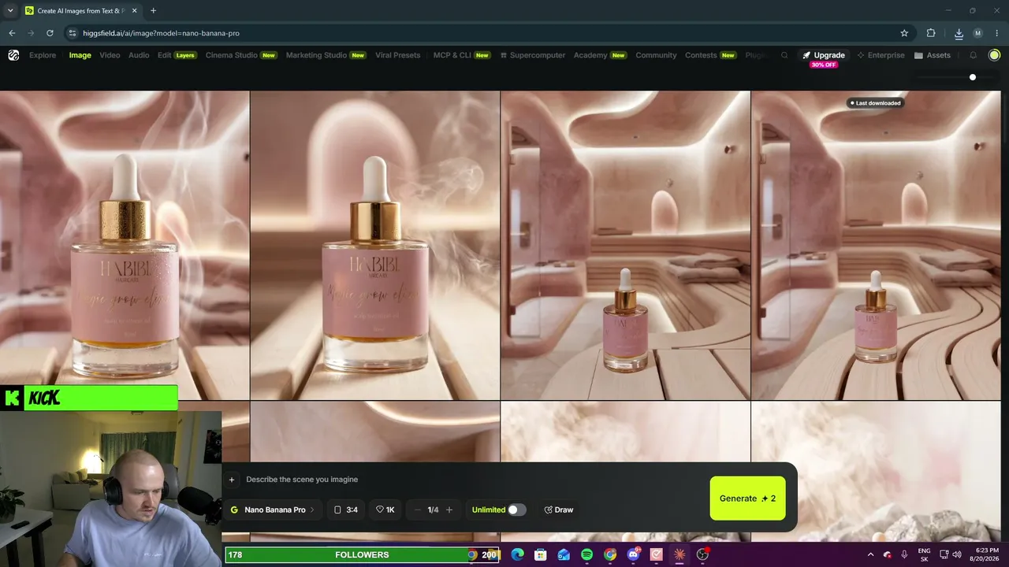Open the language indicator ENG SK
Viewport: 1009px width, 567px height.
point(924,554)
